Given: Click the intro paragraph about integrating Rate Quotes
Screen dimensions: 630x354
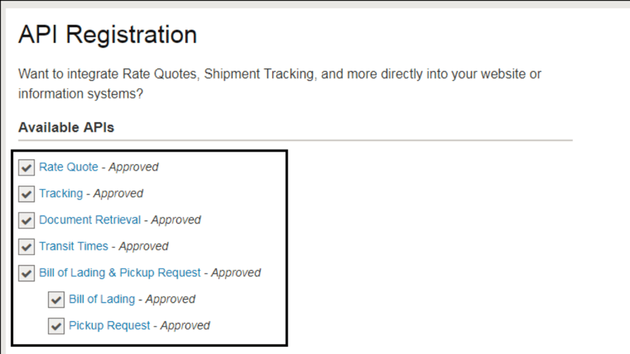Looking at the screenshot, I should (279, 83).
